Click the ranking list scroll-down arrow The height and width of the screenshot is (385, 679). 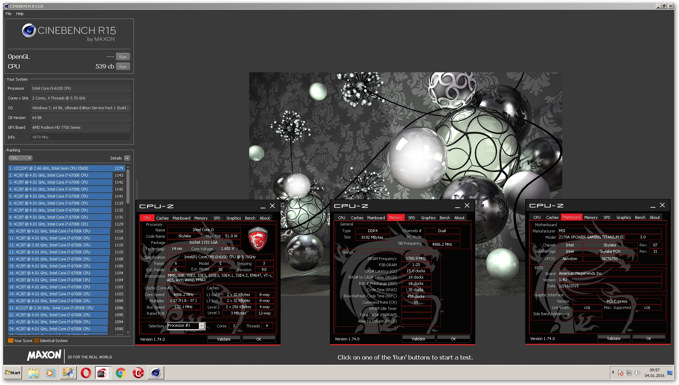click(x=128, y=332)
